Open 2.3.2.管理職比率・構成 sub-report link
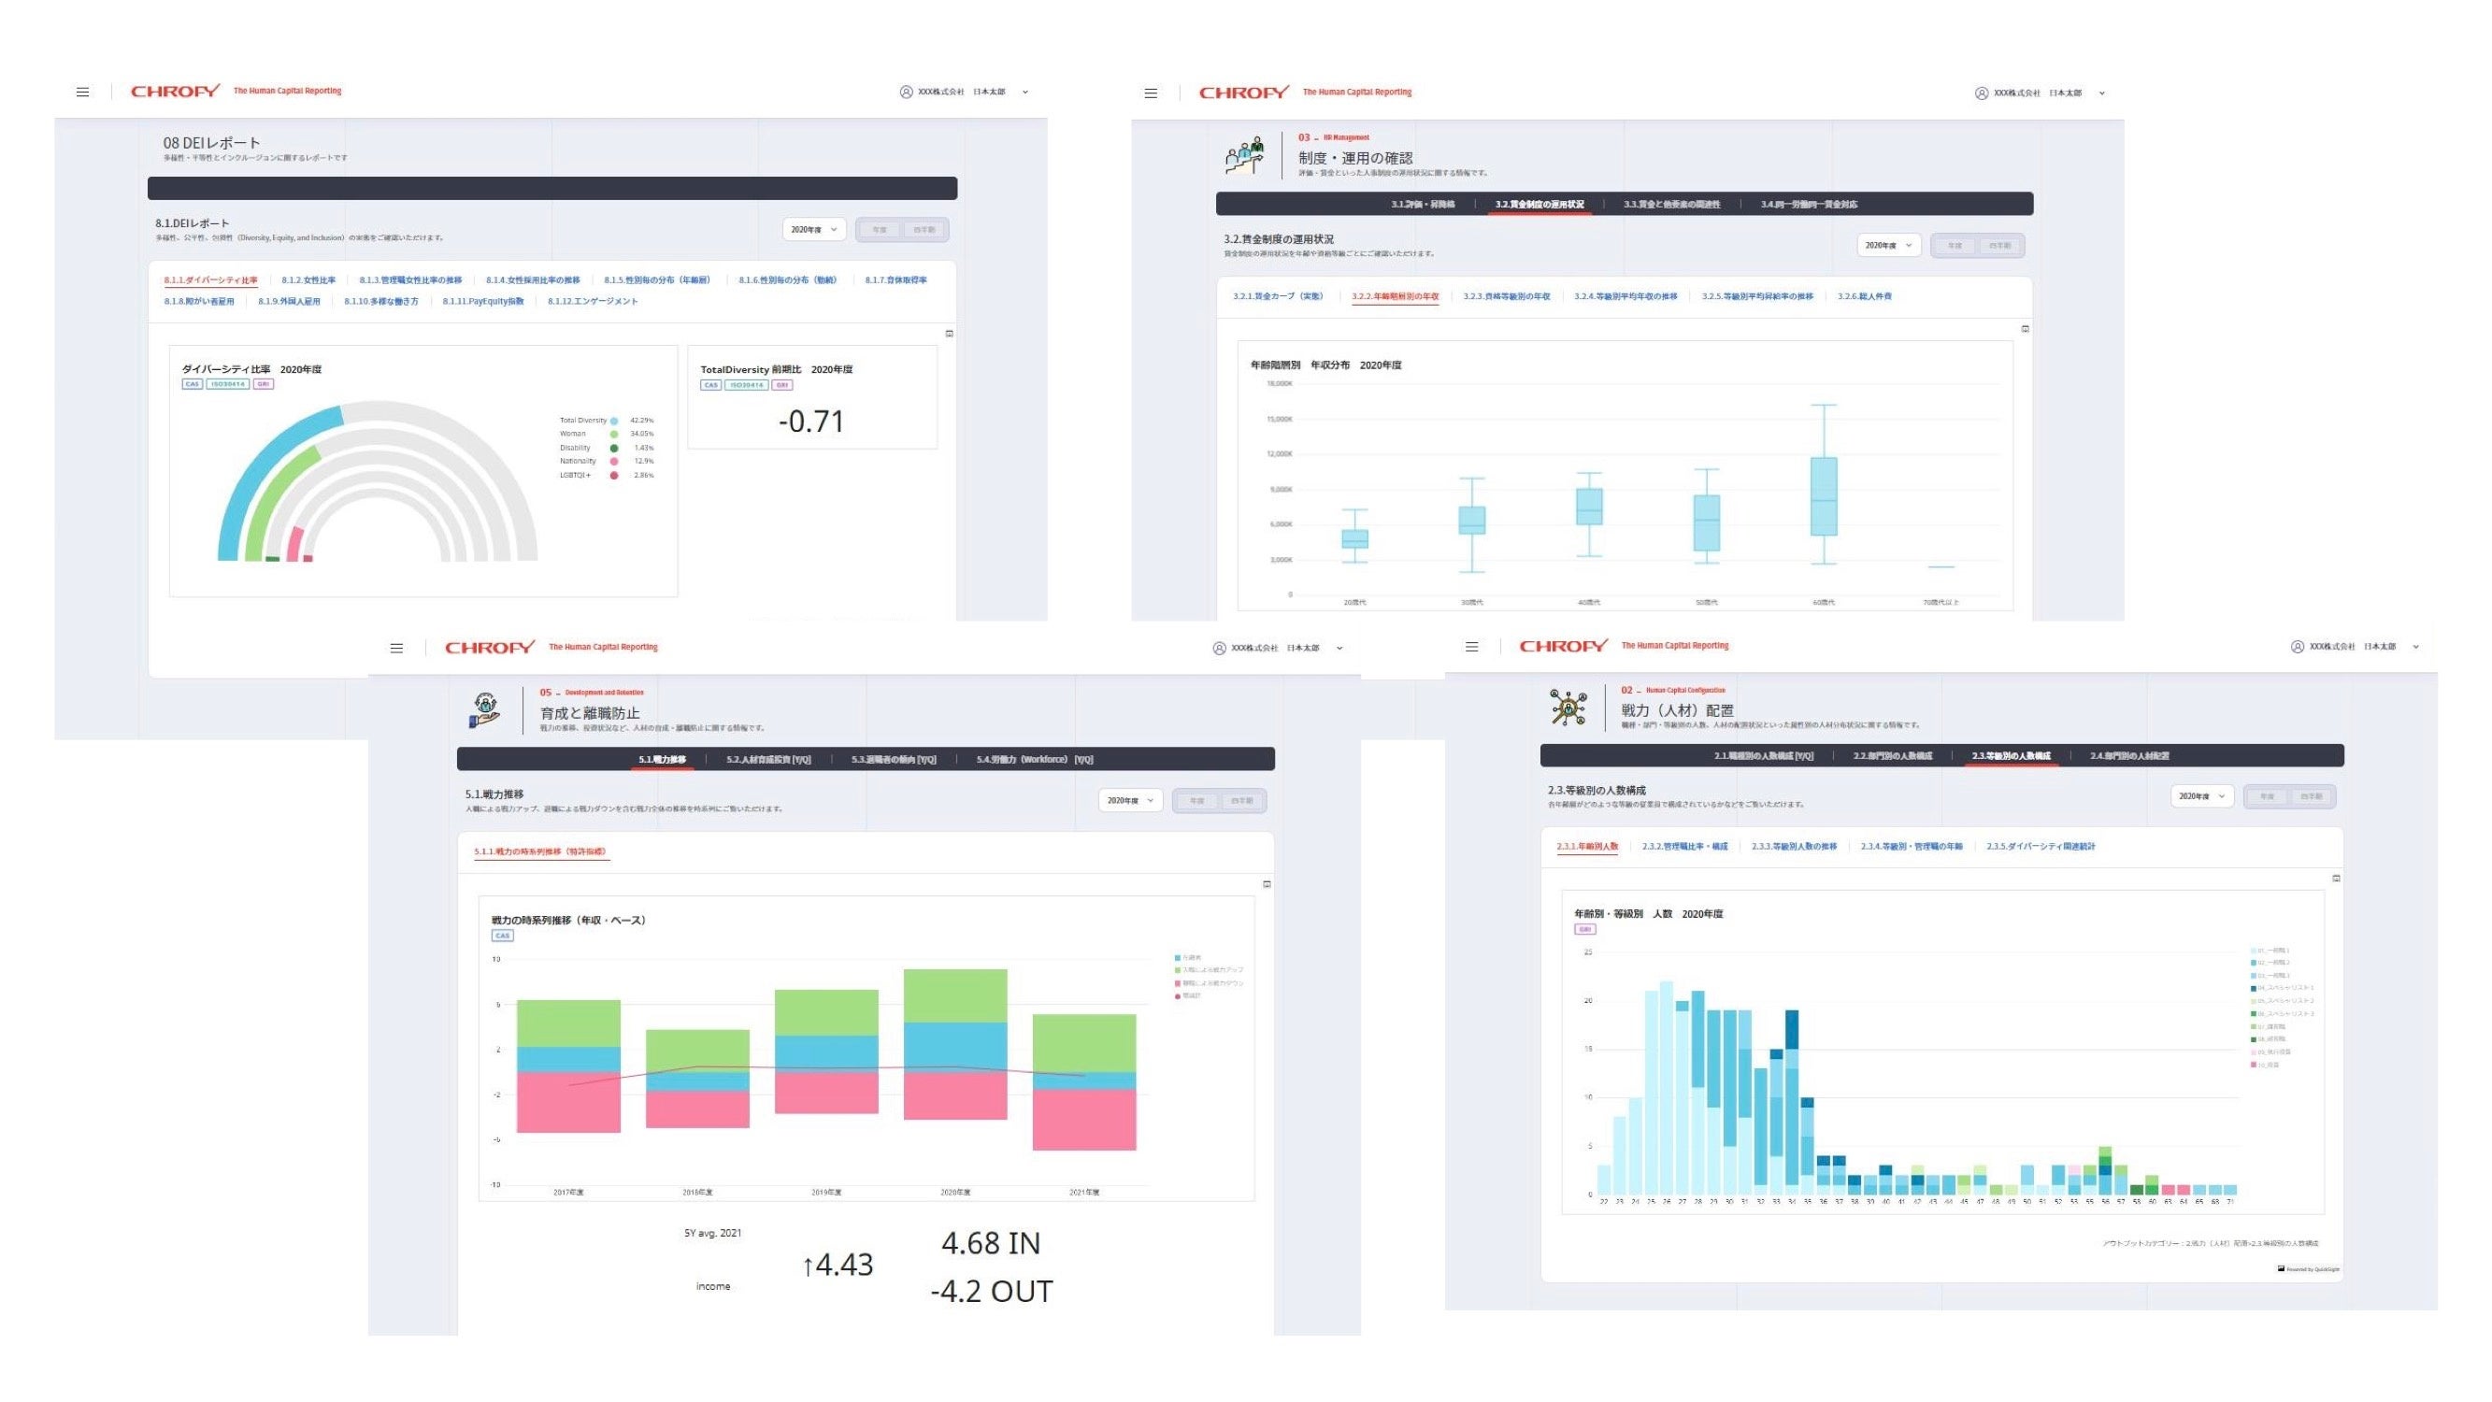This screenshot has width=2492, height=1402. [x=1683, y=847]
